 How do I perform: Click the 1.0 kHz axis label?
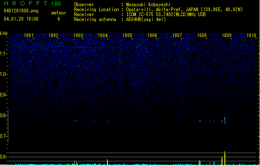tap(3, 74)
